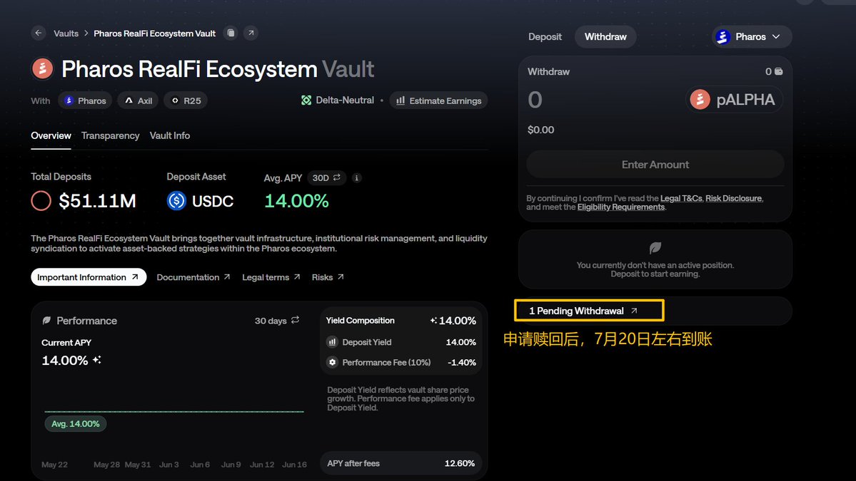This screenshot has height=481, width=856.
Task: Switch to the Withdraw tab
Action: click(x=605, y=36)
